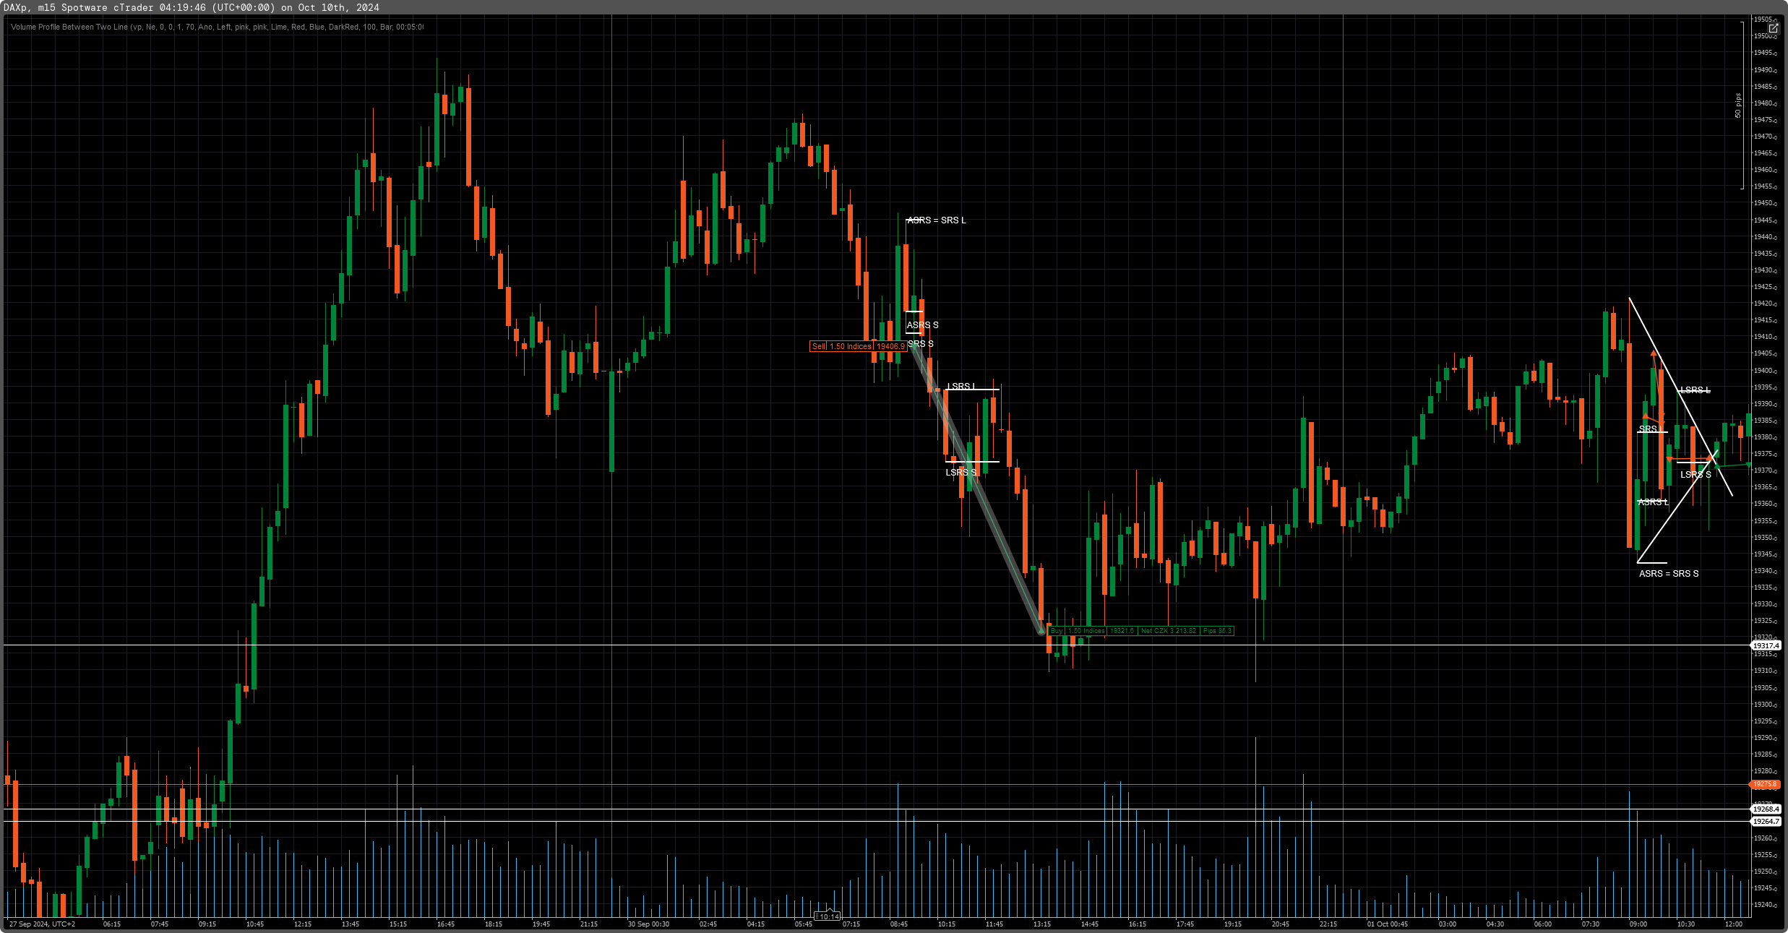This screenshot has width=1788, height=933.
Task: Click the 'Pips 85.3' result label
Action: (1217, 631)
